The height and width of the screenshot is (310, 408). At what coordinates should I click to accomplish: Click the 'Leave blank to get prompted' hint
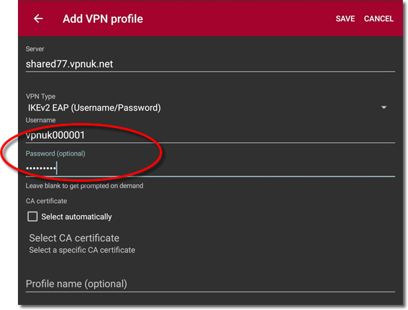coord(84,186)
